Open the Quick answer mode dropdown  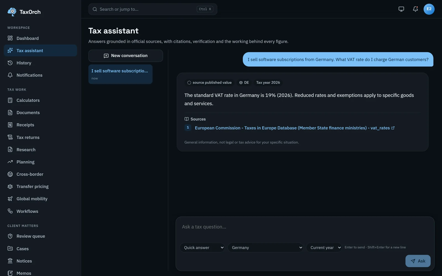(202, 248)
